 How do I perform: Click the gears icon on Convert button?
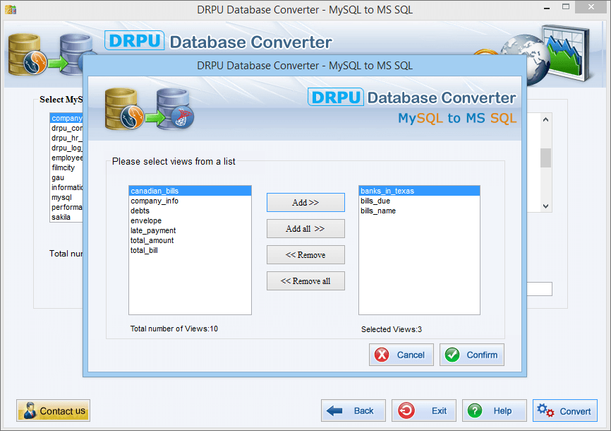(x=545, y=411)
